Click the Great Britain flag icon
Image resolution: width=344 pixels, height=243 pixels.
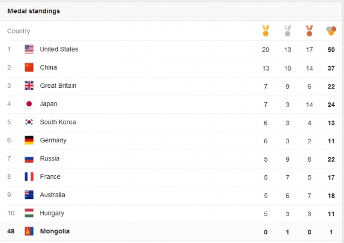(x=29, y=86)
